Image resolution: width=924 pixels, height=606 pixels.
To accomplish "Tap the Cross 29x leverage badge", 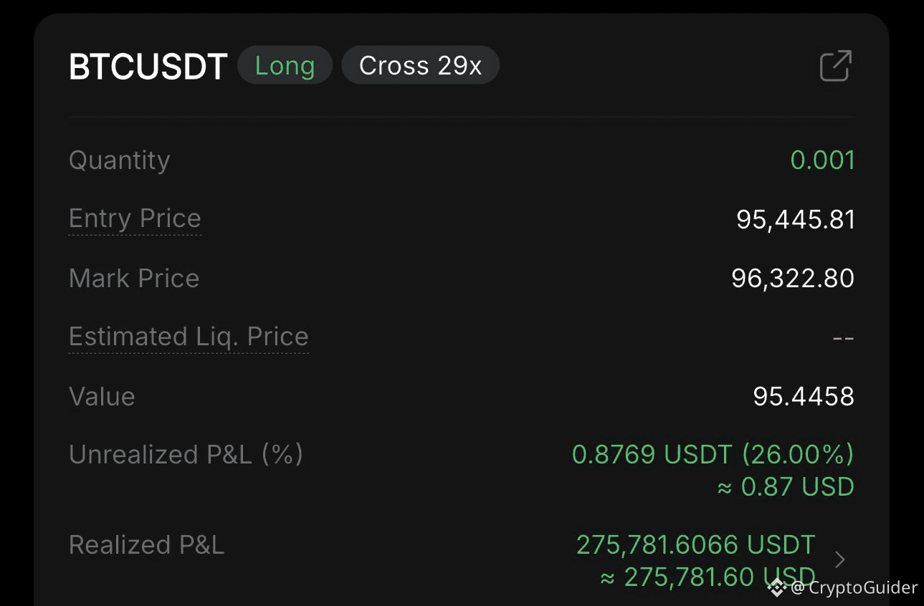I will [x=420, y=66].
